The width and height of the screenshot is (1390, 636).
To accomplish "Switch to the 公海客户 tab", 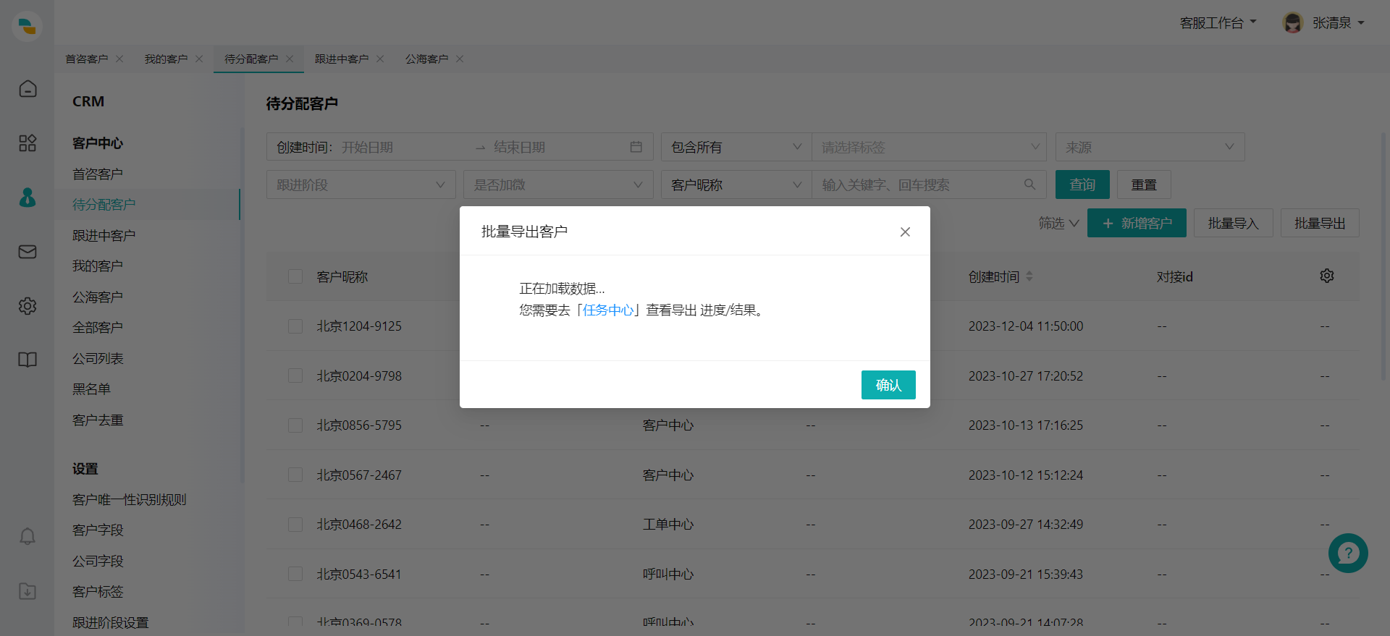I will [426, 59].
